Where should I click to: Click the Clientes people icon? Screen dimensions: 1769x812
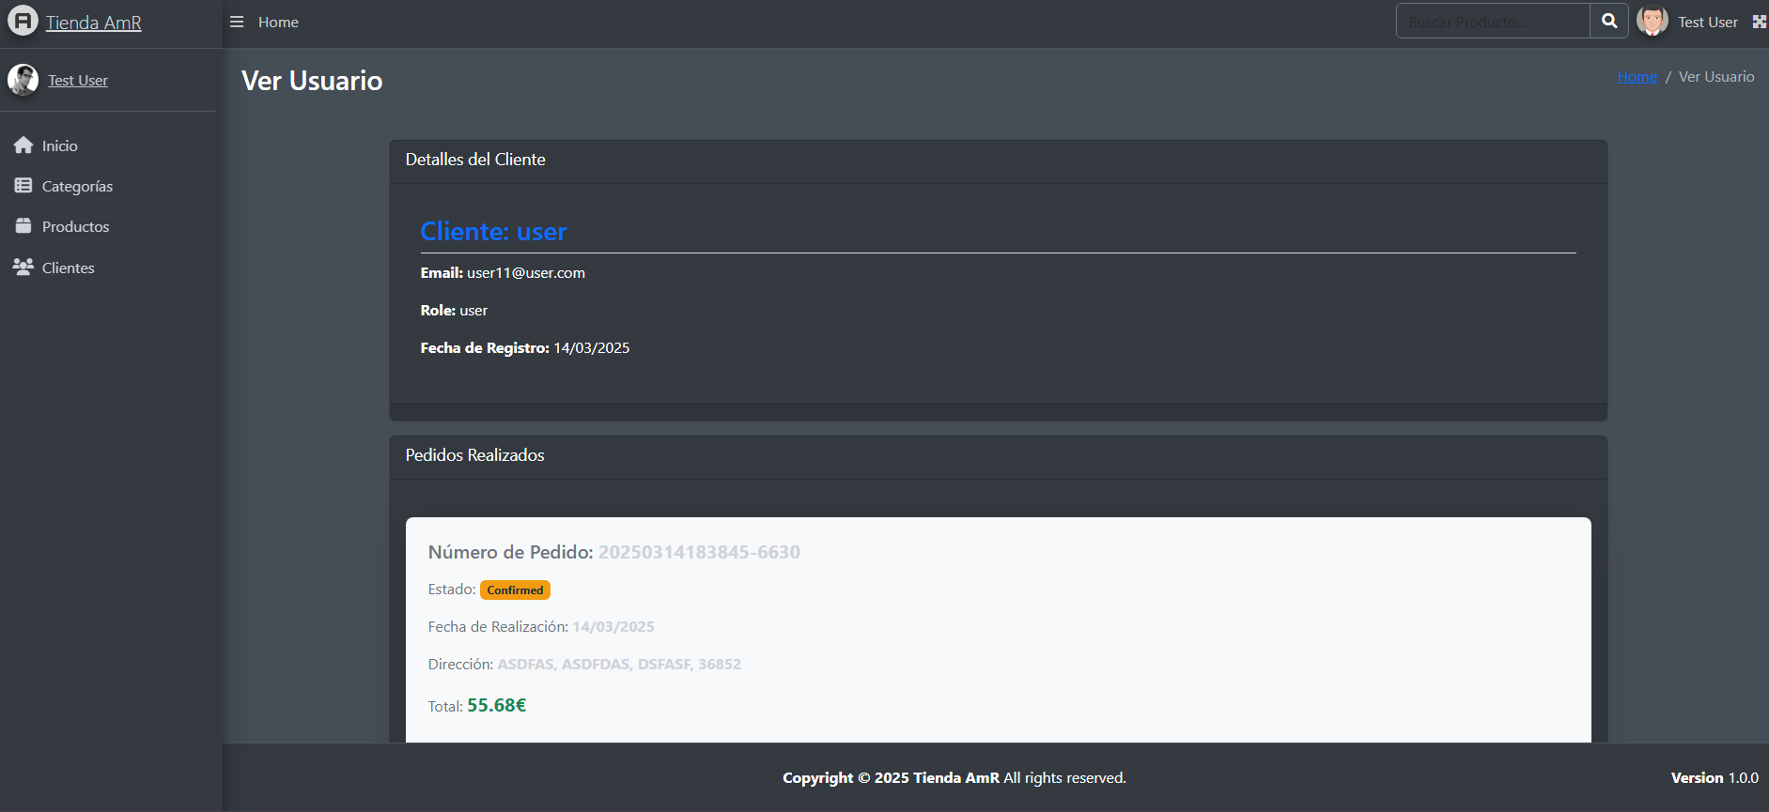23,267
